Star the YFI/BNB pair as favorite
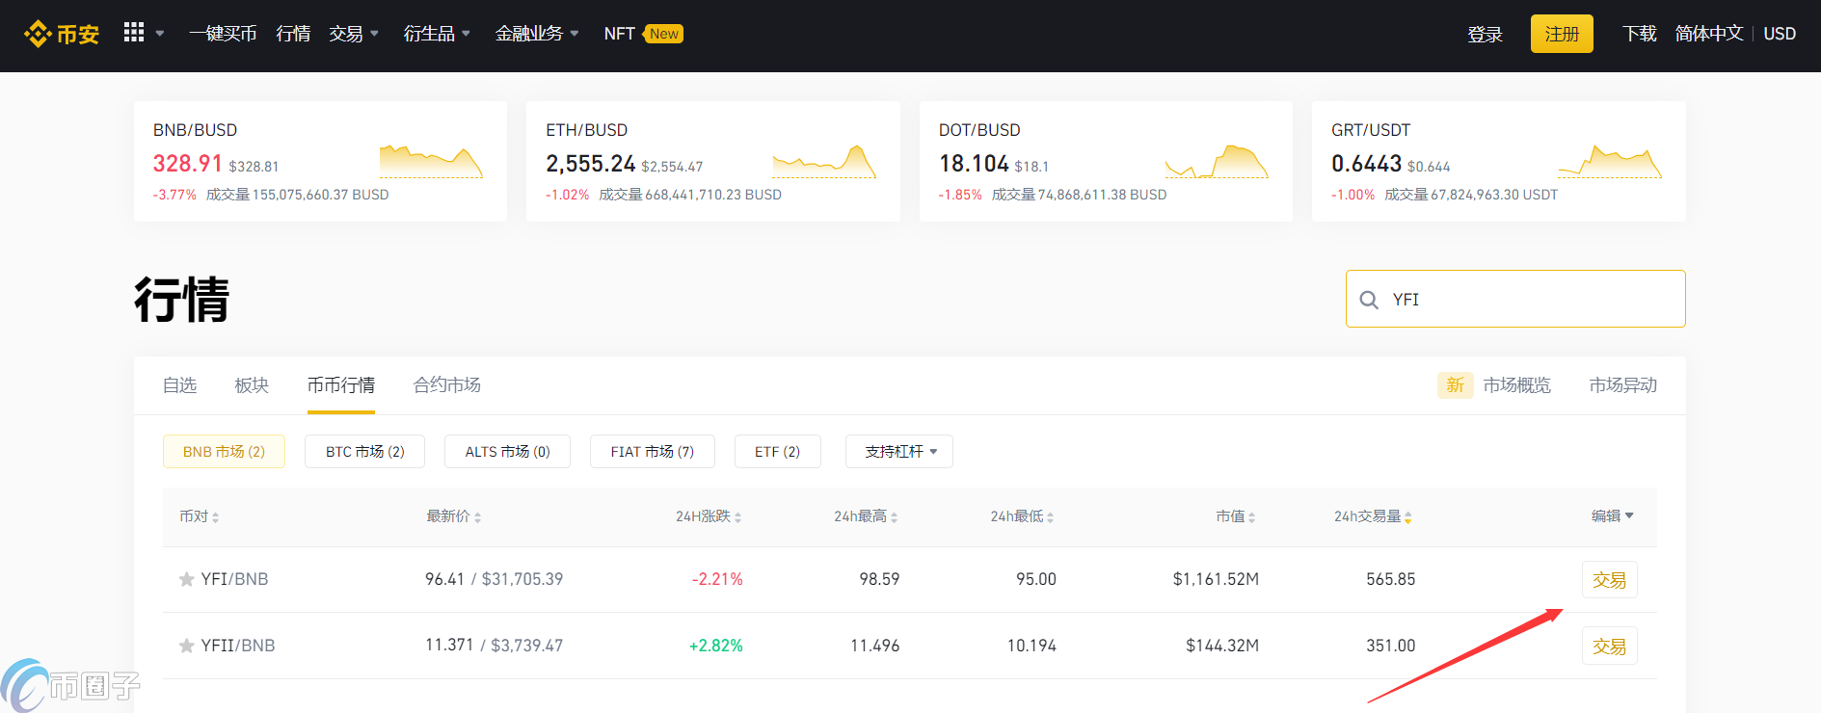 187,579
